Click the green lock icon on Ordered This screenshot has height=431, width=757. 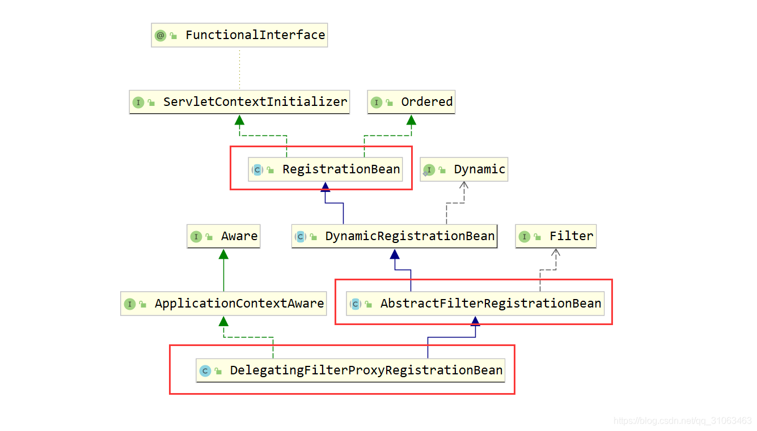tap(390, 103)
